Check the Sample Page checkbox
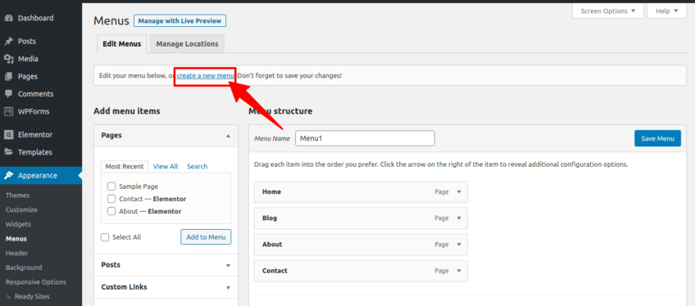 pos(111,187)
